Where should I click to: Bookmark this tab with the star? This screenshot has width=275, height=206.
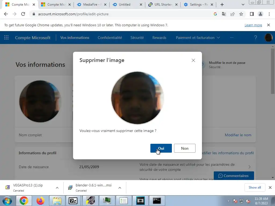coord(241,14)
